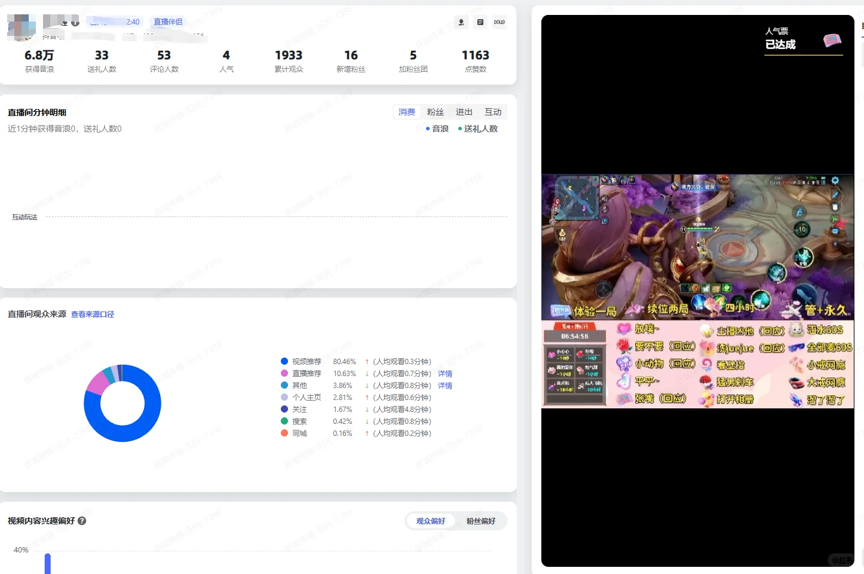Image resolution: width=864 pixels, height=574 pixels.
Task: Click the 人气票 已达成 banner on stream
Action: click(804, 41)
